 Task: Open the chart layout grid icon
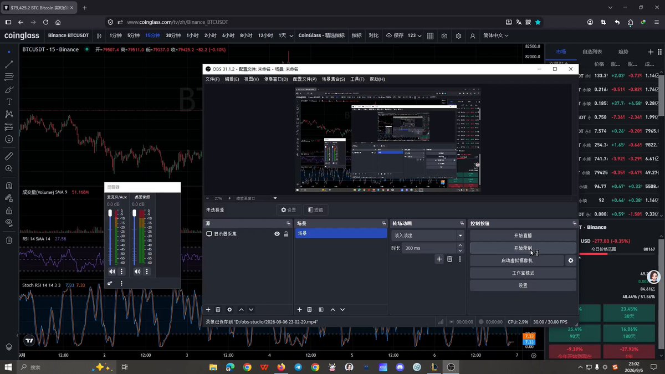tap(430, 35)
